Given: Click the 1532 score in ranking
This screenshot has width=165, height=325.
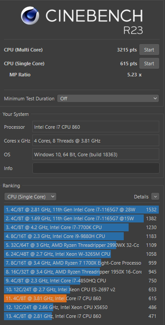Looking at the screenshot, I should [x=151, y=210].
